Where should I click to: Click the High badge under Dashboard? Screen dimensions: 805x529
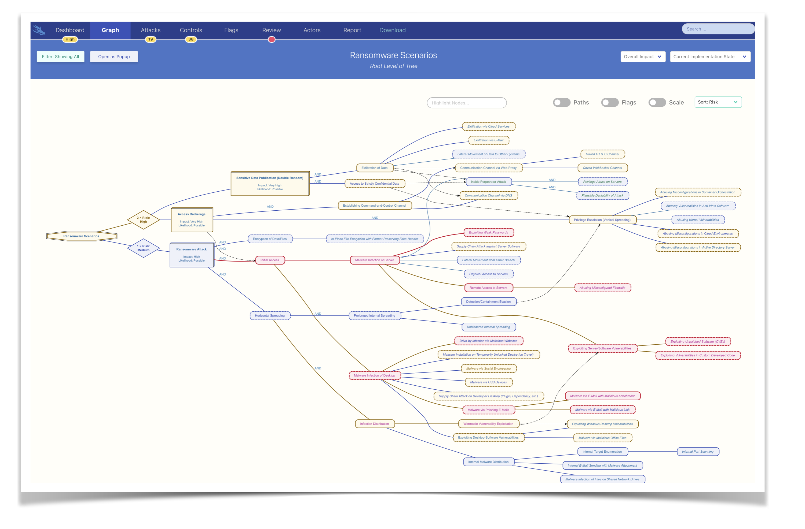click(70, 39)
